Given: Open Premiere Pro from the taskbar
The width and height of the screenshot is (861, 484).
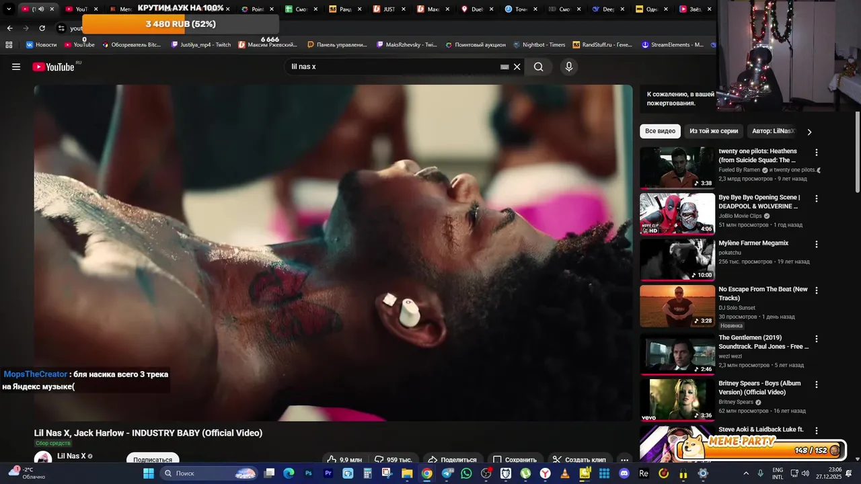Looking at the screenshot, I should [x=328, y=473].
